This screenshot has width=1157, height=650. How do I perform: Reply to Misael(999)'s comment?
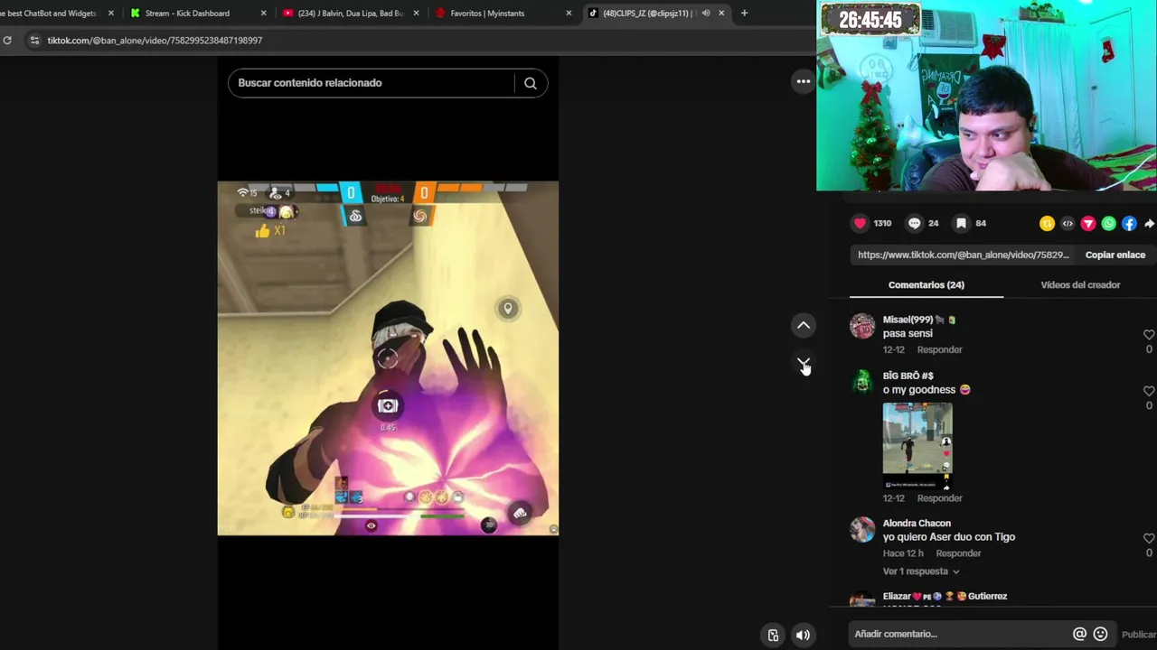939,349
